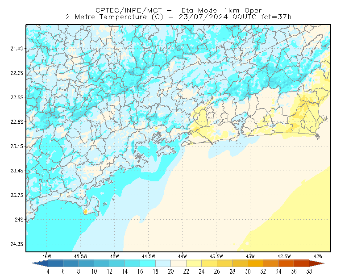Click the right arrow end of colorbar
This screenshot has height=276, width=357.
(x=317, y=263)
